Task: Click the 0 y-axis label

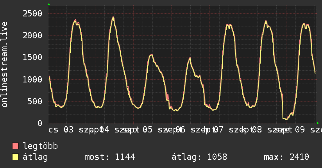Action: click(40, 123)
